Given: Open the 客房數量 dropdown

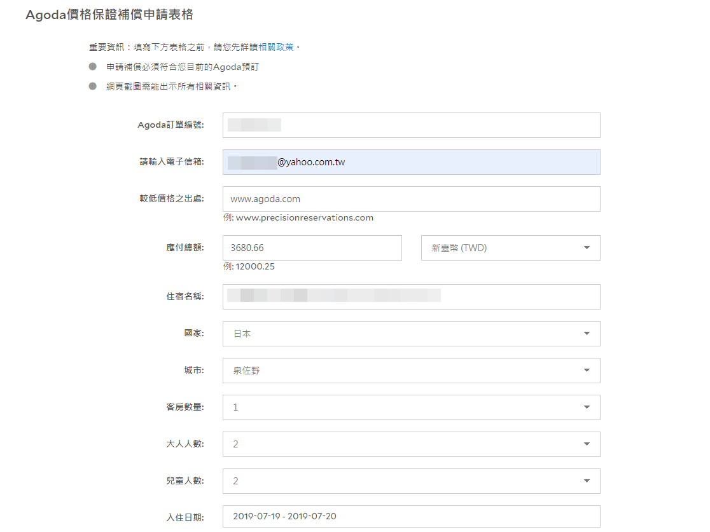Looking at the screenshot, I should click(x=411, y=407).
